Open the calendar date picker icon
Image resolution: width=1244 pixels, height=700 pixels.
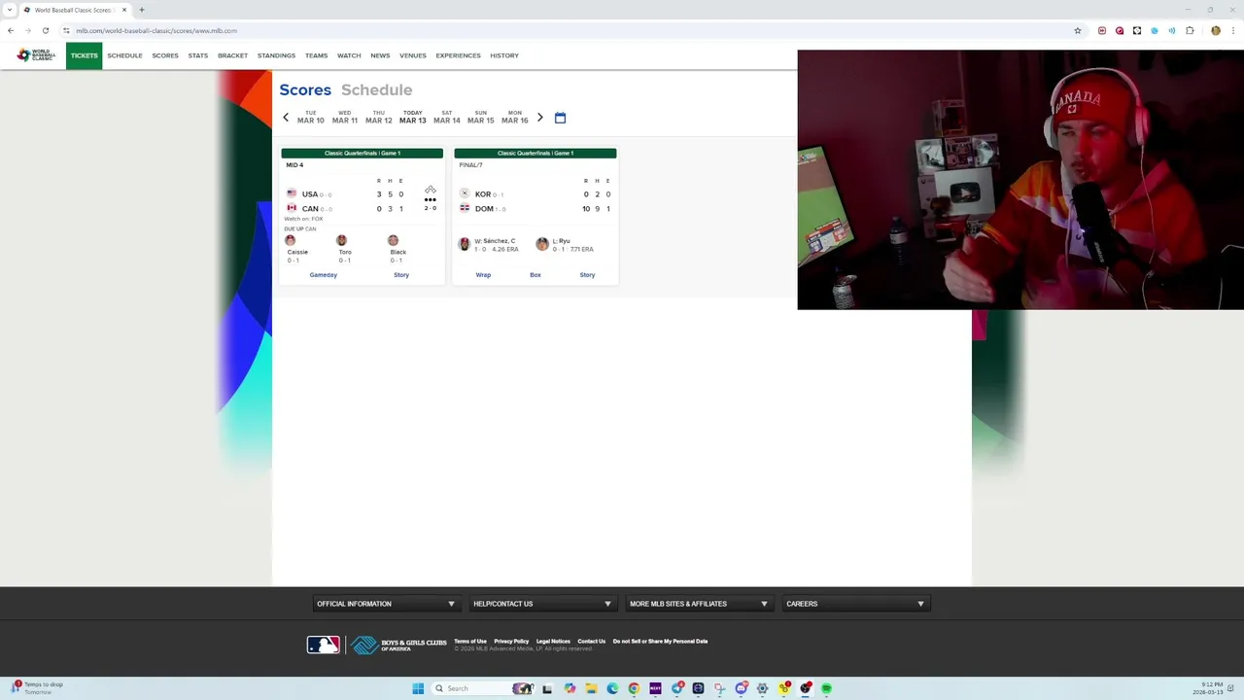(x=560, y=118)
